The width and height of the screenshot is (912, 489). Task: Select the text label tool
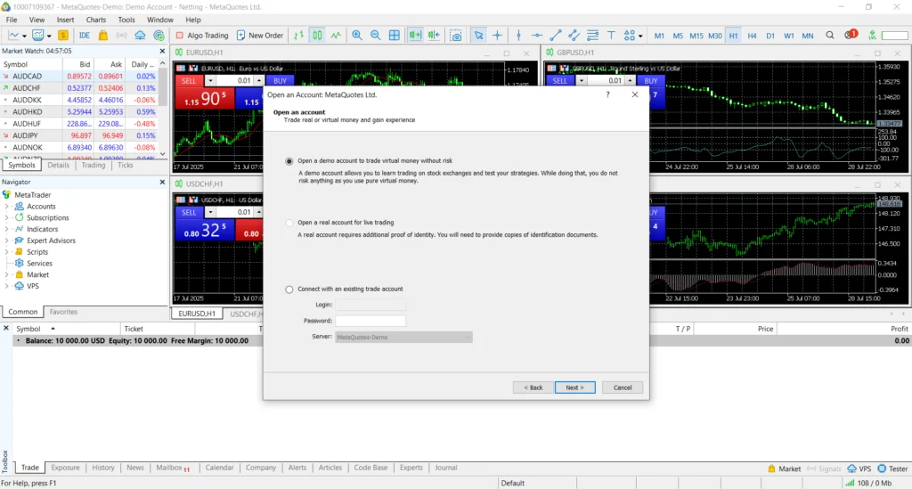611,36
